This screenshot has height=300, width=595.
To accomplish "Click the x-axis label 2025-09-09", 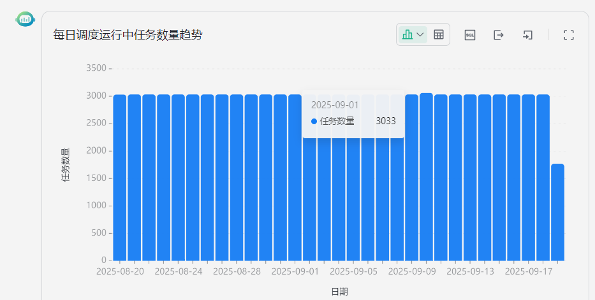I will 412,272.
